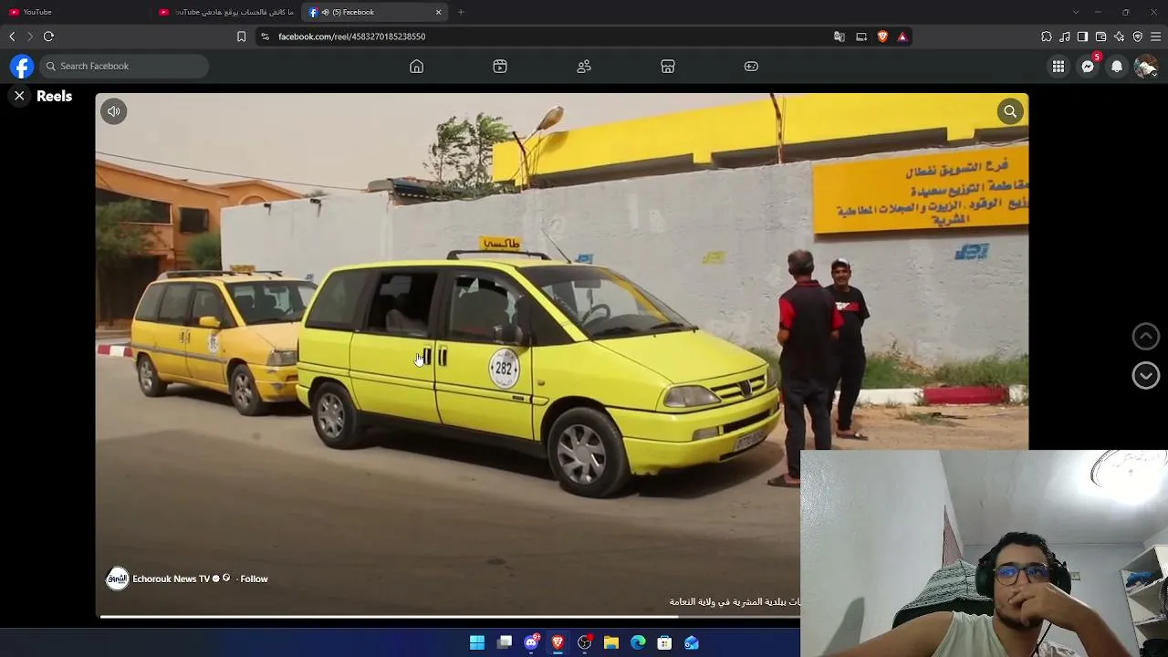Open the tab search dropdown
This screenshot has height=657, width=1168.
tap(1076, 12)
